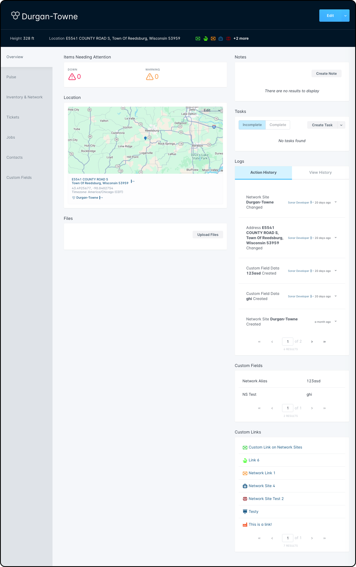Screen dimensions: 356x567
Task: Select the Action History tab
Action: click(263, 173)
